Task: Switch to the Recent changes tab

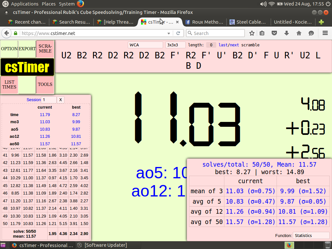Action: click(x=27, y=22)
